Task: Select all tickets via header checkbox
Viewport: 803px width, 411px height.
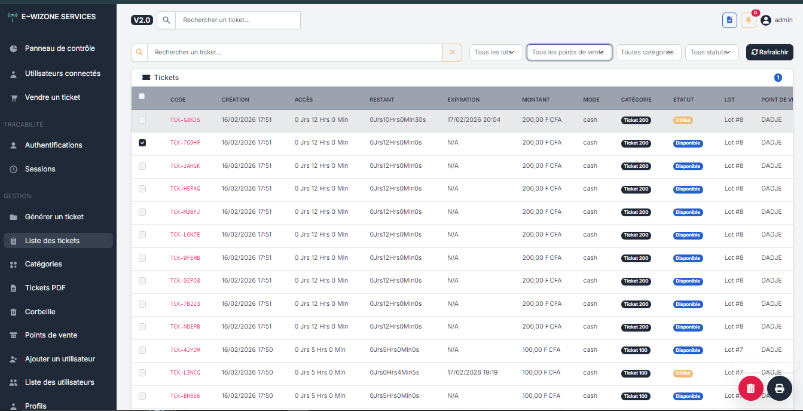Action: (x=142, y=96)
